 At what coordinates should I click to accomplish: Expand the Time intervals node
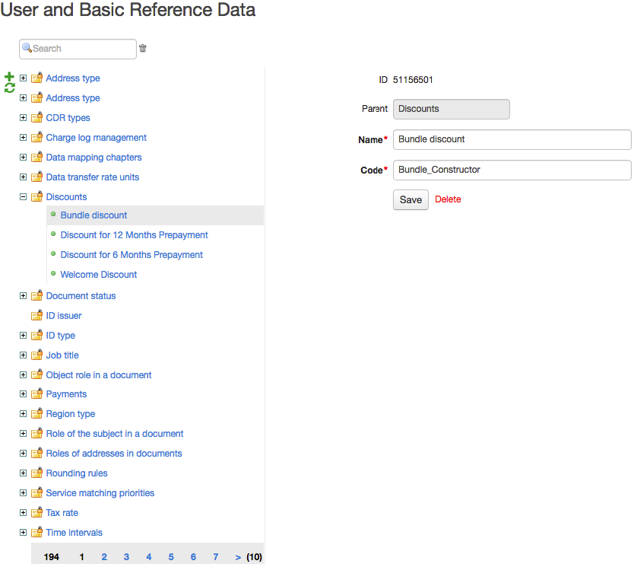23,533
